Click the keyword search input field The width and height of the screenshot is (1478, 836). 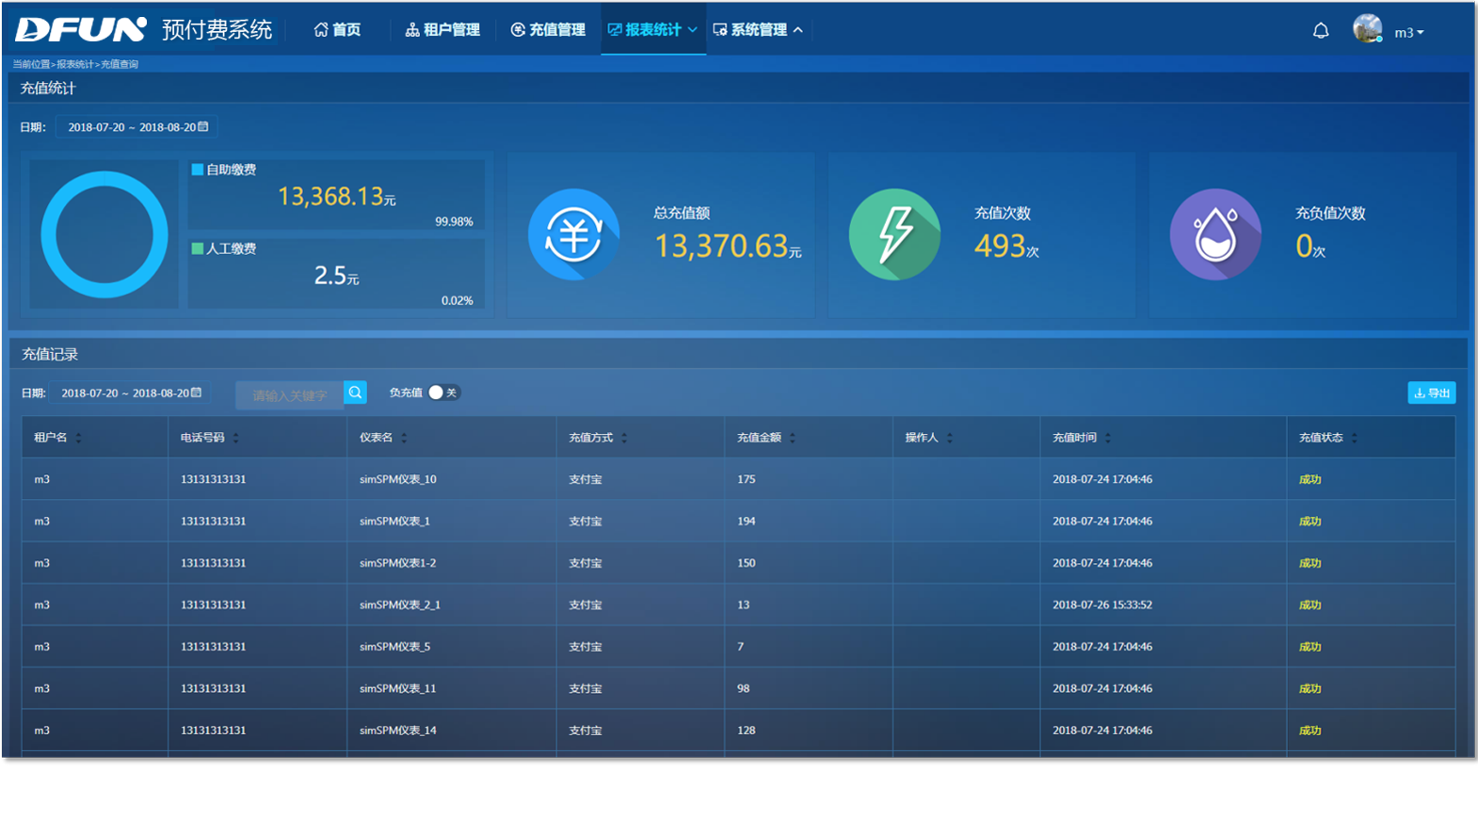click(290, 394)
